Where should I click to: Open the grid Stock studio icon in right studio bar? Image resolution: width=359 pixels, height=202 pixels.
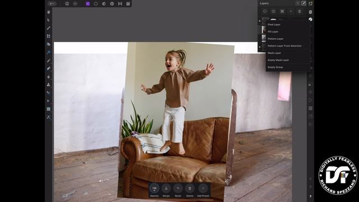[x=310, y=108]
